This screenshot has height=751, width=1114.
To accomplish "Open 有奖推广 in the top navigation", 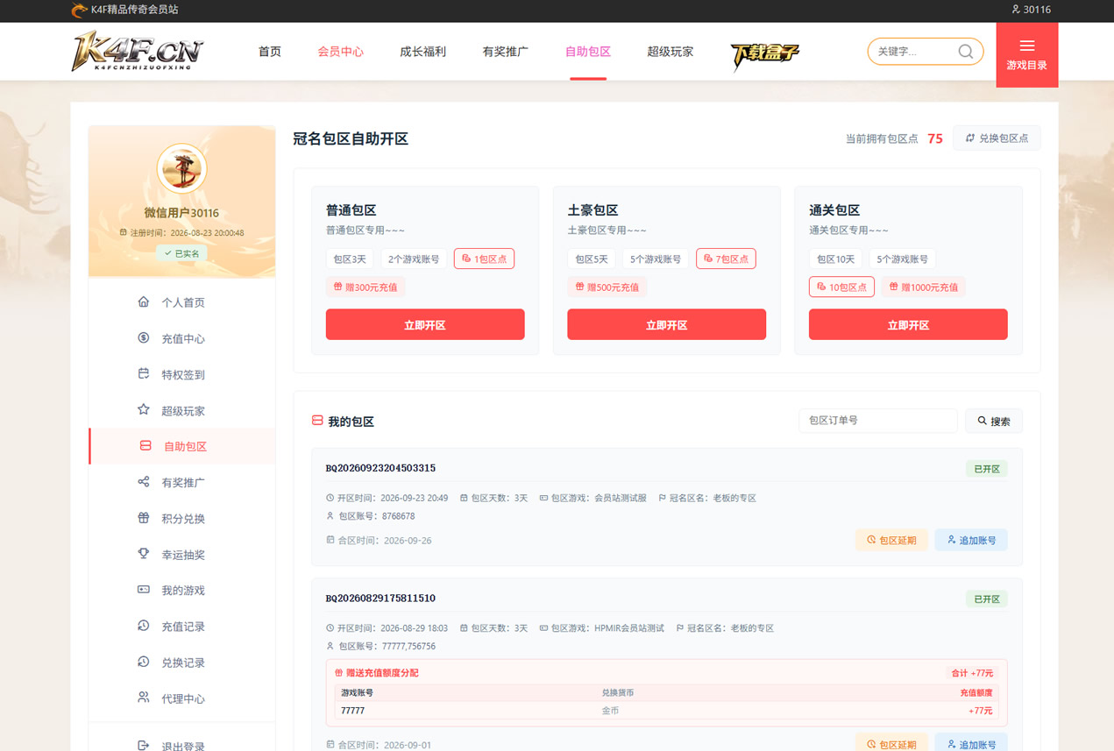I will click(505, 52).
